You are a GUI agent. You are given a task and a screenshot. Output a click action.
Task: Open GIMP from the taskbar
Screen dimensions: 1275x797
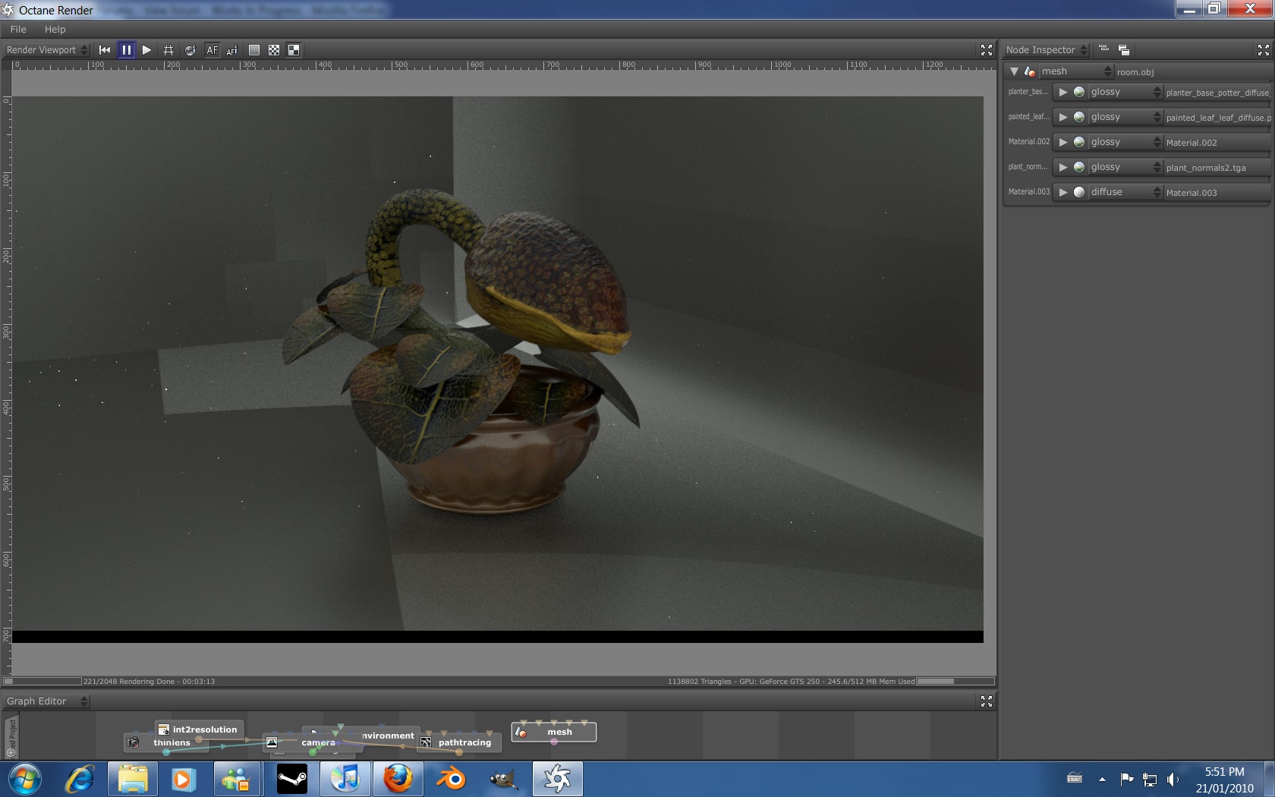pyautogui.click(x=503, y=780)
